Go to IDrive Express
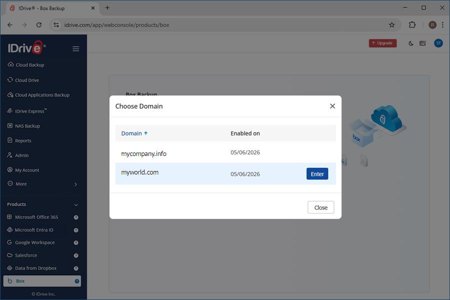 [27, 111]
